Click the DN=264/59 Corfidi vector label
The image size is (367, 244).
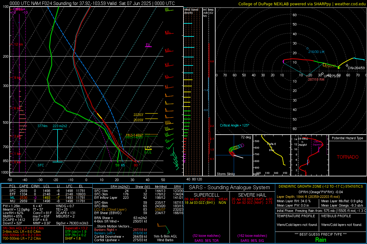[x=356, y=68]
